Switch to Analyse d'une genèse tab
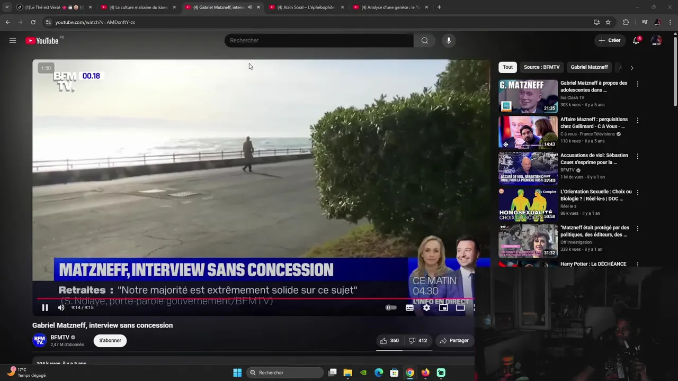678x381 pixels. tap(390, 7)
